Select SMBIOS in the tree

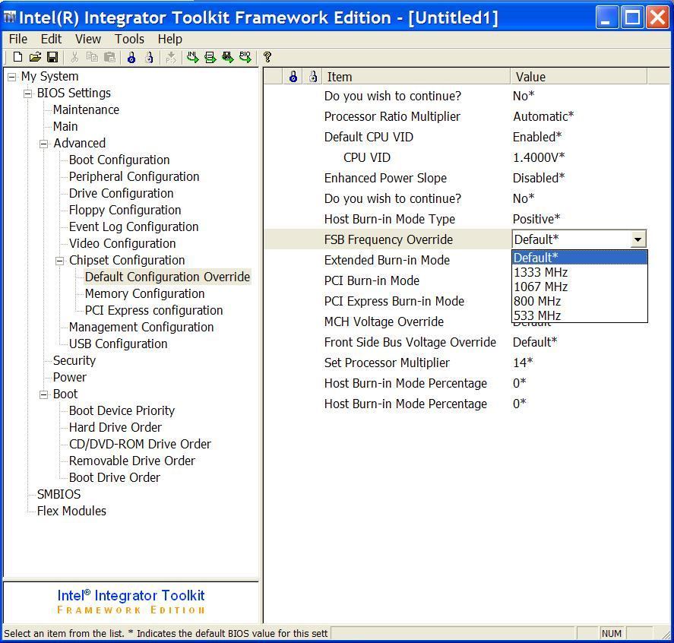click(59, 494)
